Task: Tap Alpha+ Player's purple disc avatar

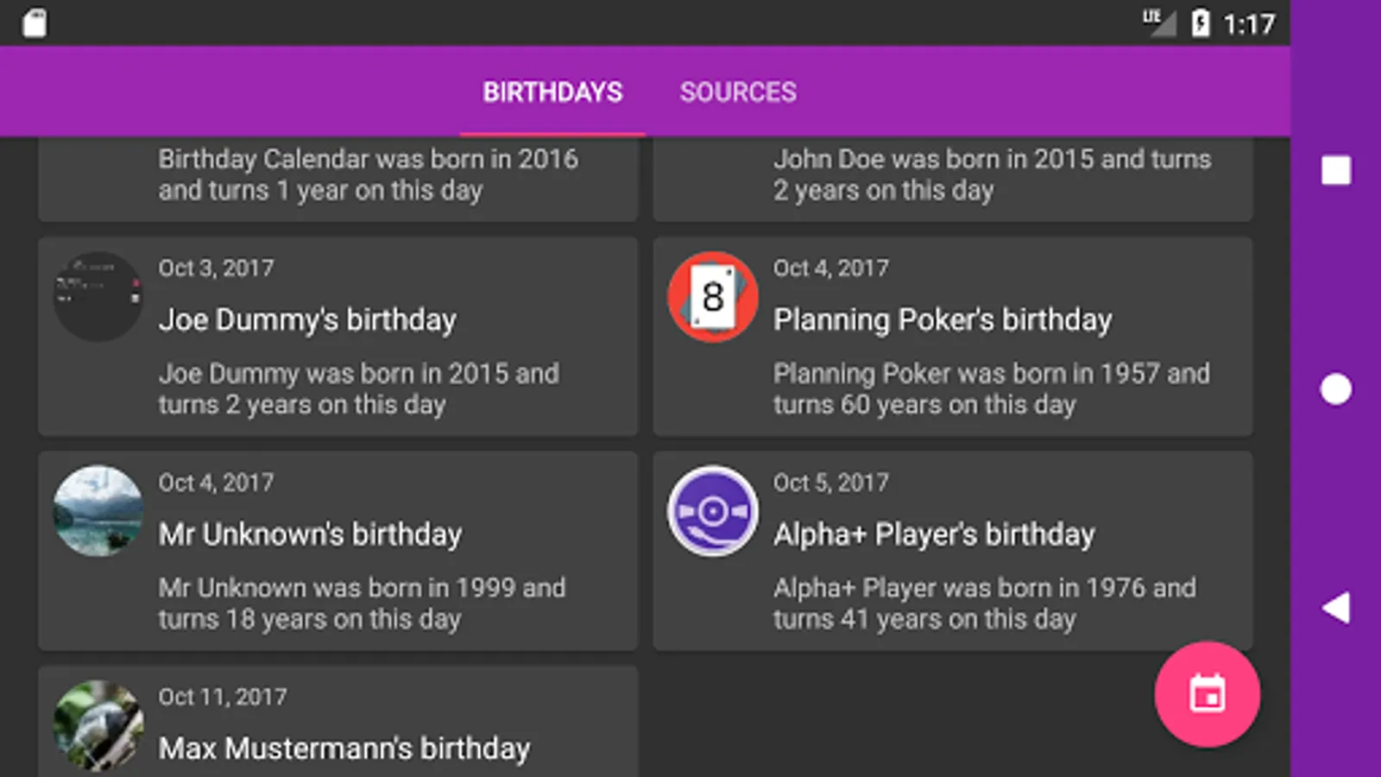Action: click(713, 511)
